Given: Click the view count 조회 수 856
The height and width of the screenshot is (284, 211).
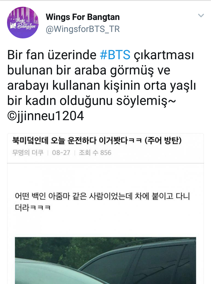Looking at the screenshot, I should 95,153.
